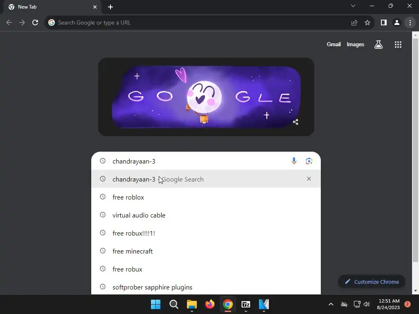Open Chrome three-dot menu
This screenshot has width=419, height=314.
tap(410, 23)
